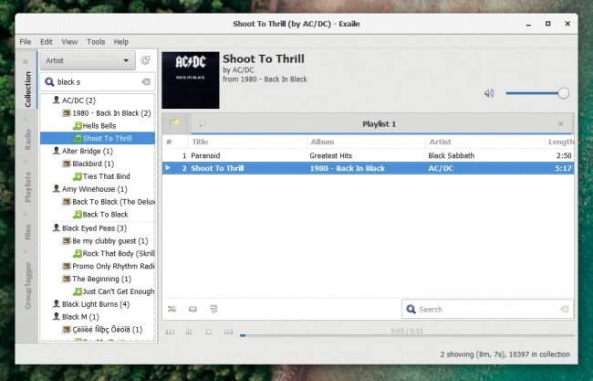Skip to the next track

click(x=228, y=332)
